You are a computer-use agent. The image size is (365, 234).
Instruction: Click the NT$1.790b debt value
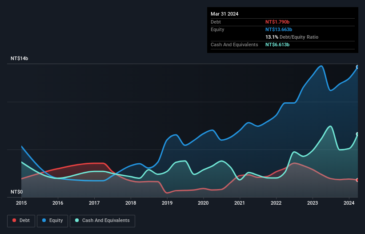click(277, 22)
